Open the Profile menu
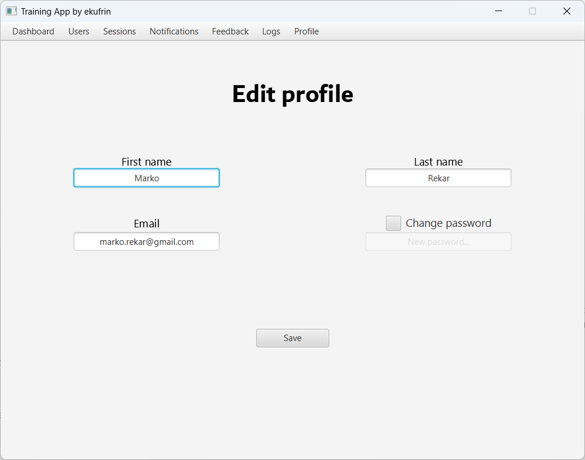585x460 pixels. pyautogui.click(x=307, y=31)
